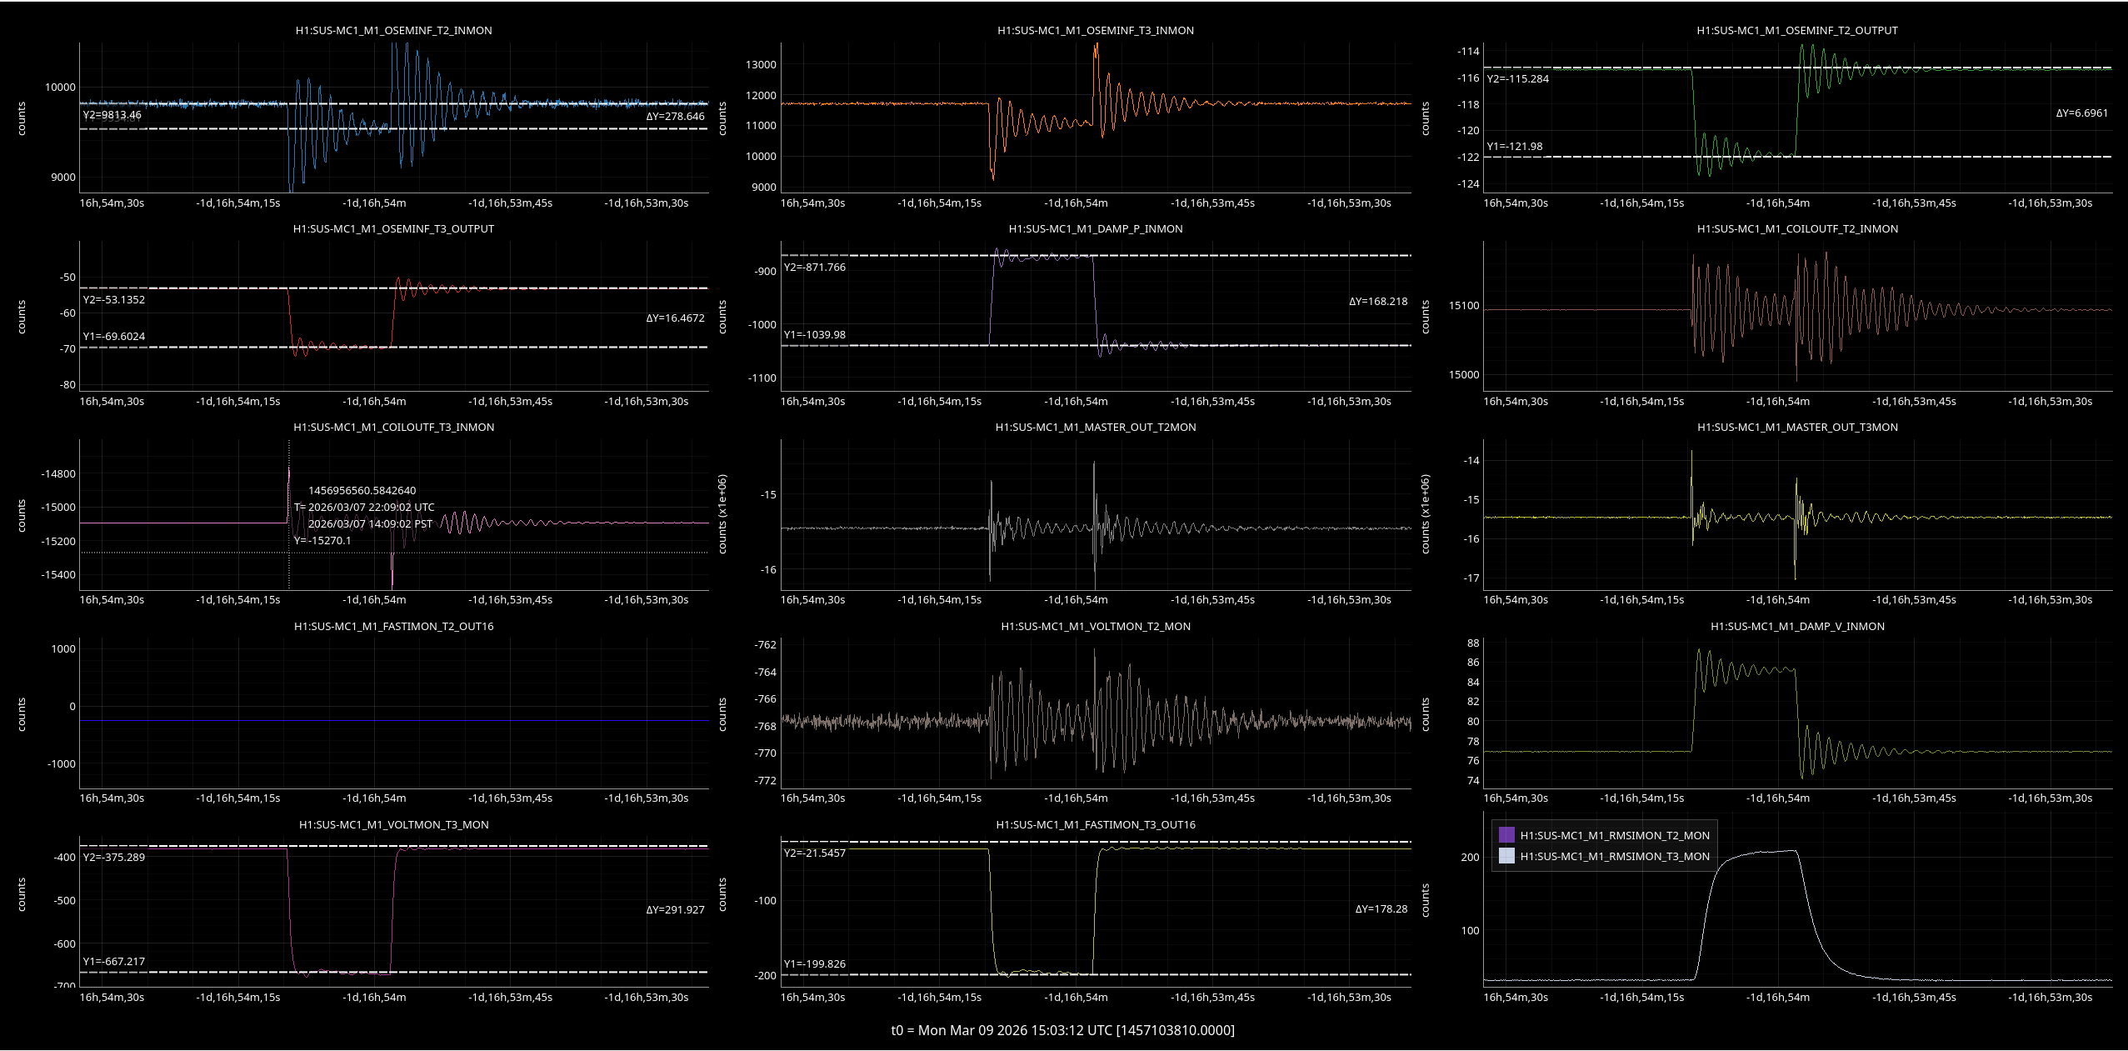Click the MASTER_OUT_T3MON plot title
This screenshot has height=1051, width=2128.
pos(1797,427)
